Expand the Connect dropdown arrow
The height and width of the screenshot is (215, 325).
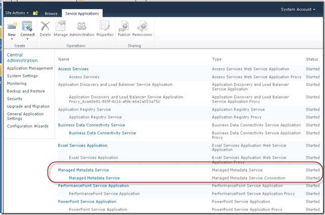[x=27, y=39]
